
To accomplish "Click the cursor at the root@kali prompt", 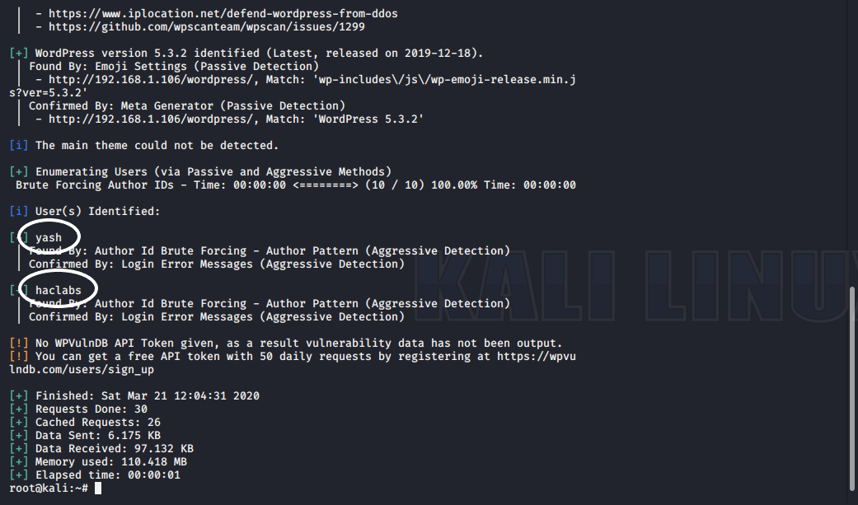I will pyautogui.click(x=98, y=489).
